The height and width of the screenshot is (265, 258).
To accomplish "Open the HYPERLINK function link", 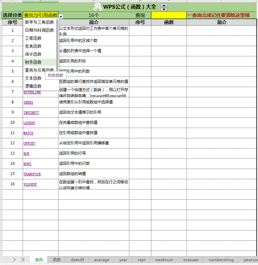I will pyautogui.click(x=32, y=92).
